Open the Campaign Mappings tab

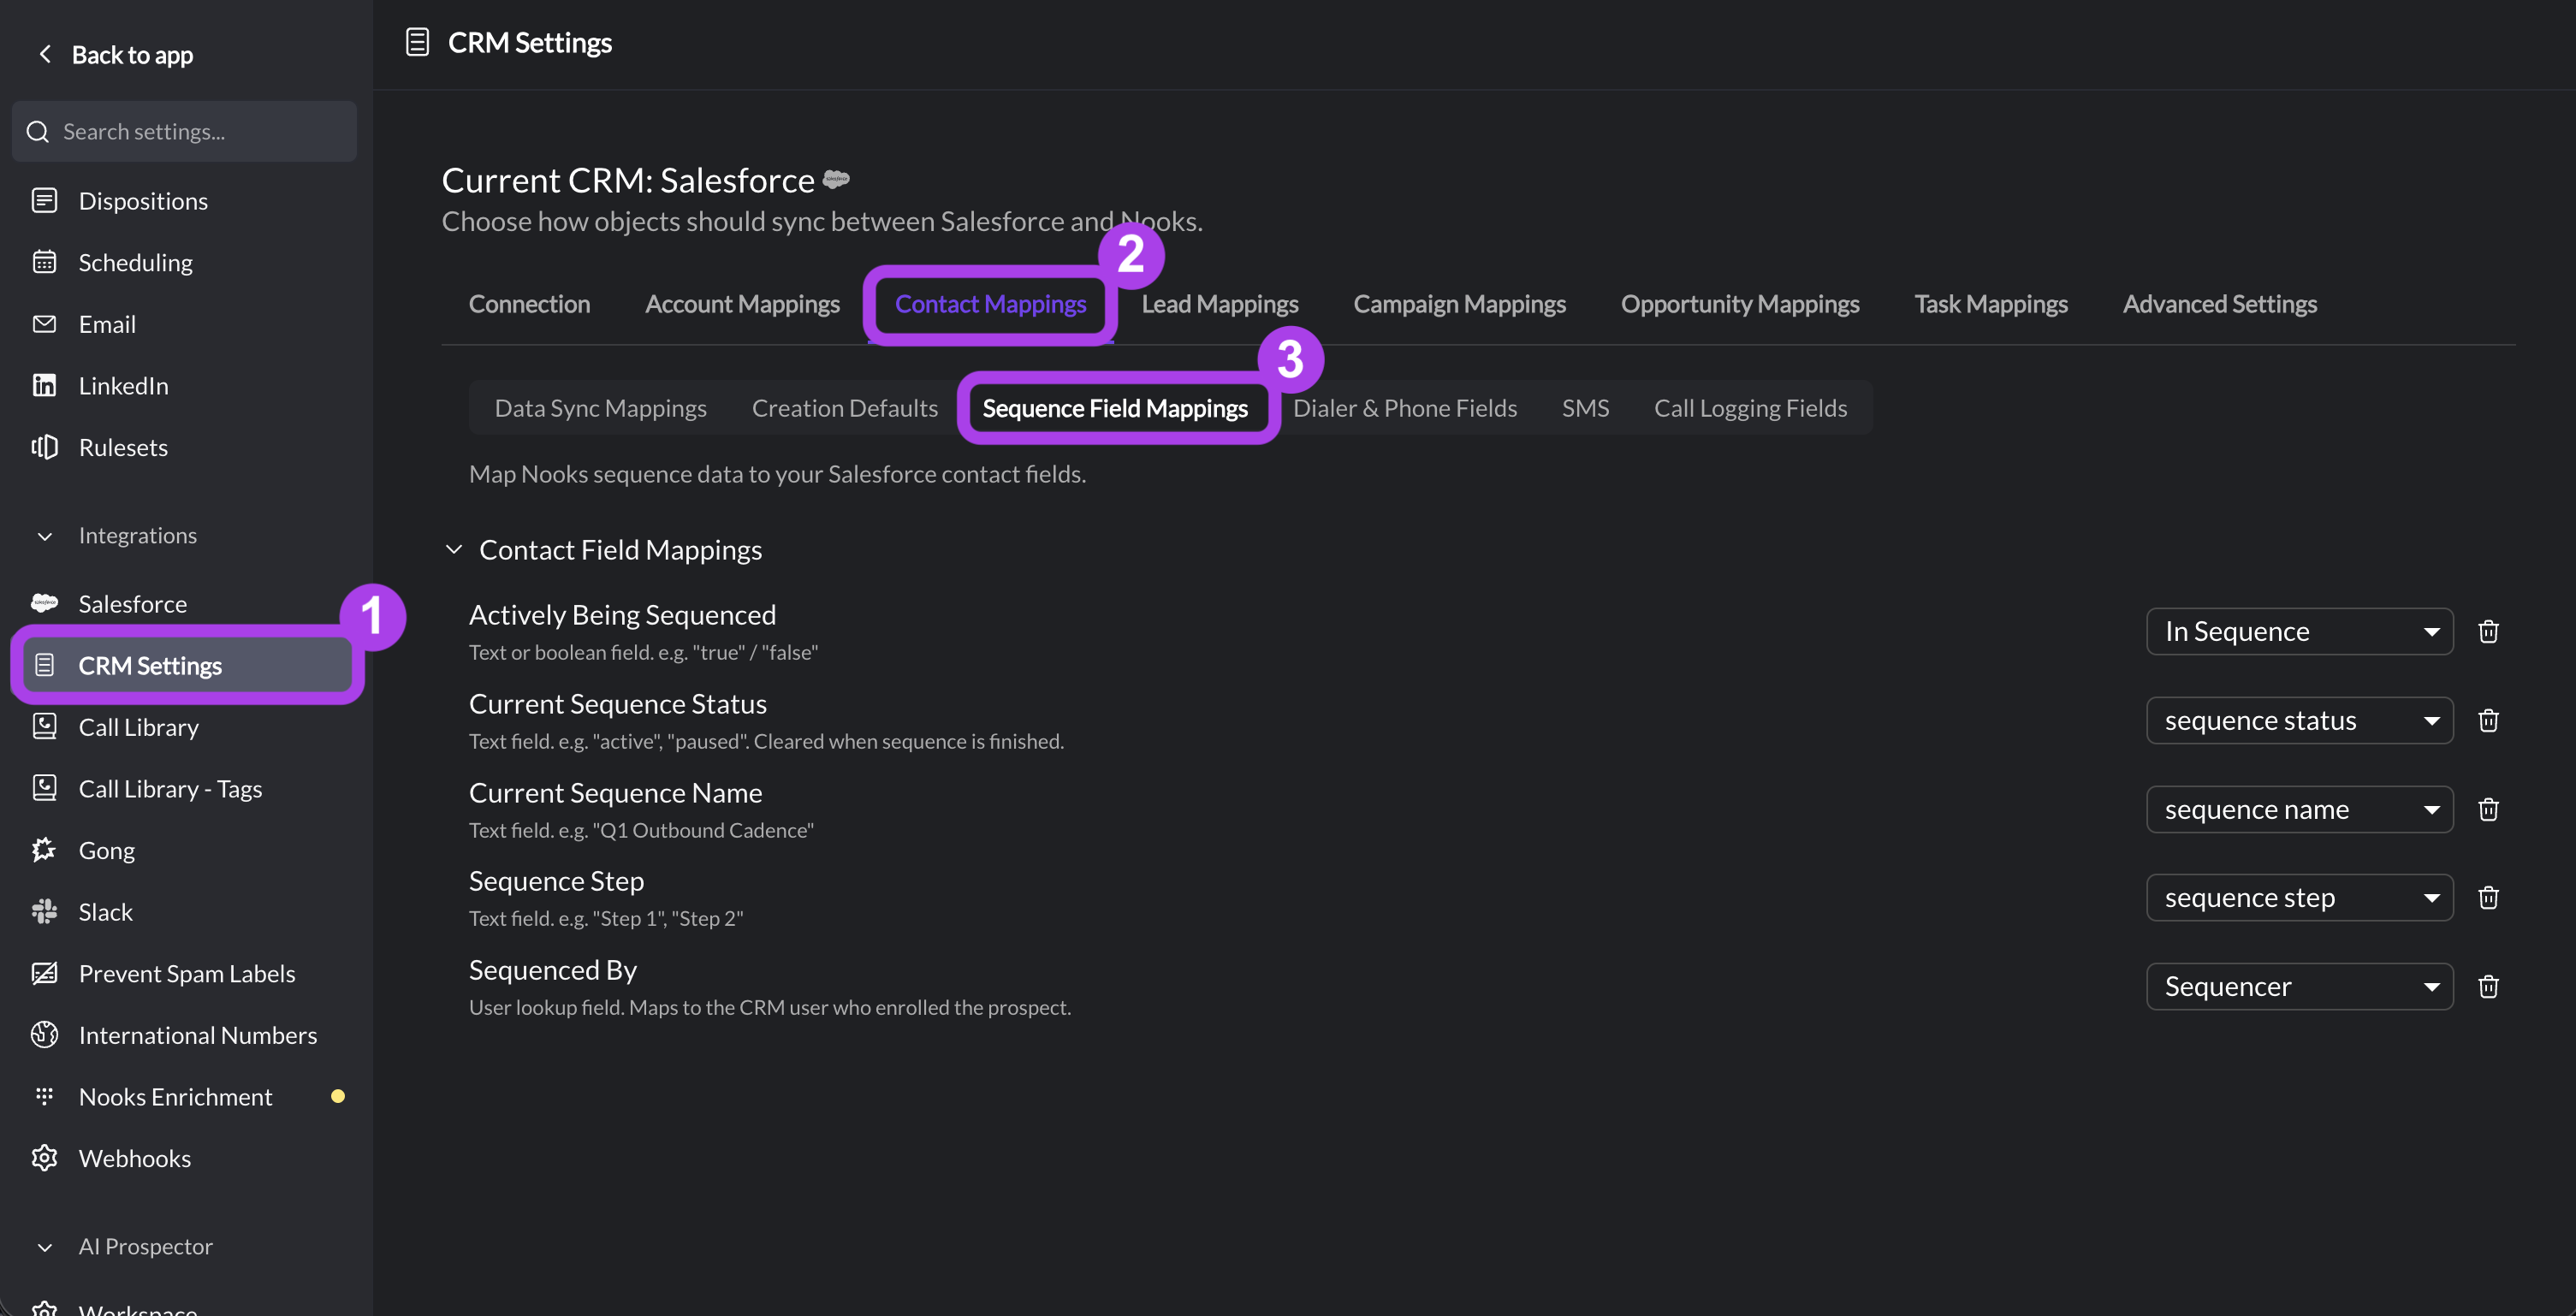(1459, 303)
